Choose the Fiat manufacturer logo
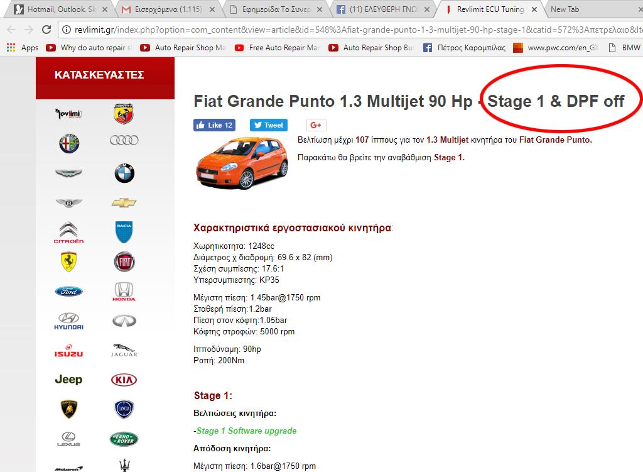Image resolution: width=643 pixels, height=472 pixels. pos(124,262)
